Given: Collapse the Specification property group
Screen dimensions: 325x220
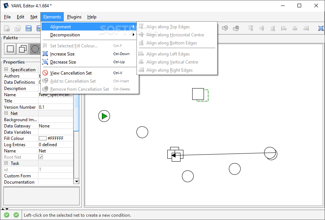Looking at the screenshot, I should [x=6, y=69].
